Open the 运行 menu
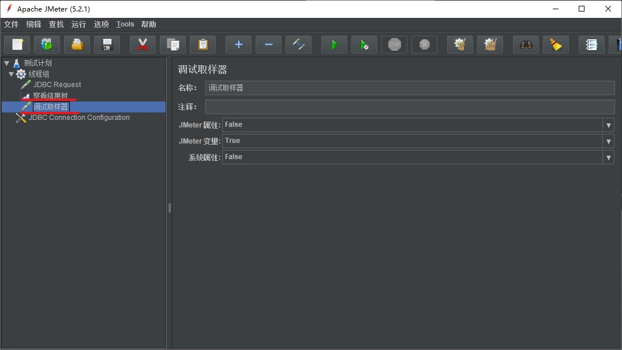 click(x=78, y=24)
